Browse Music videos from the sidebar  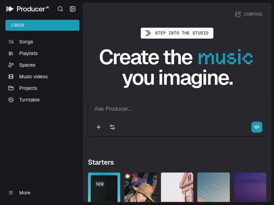(33, 77)
